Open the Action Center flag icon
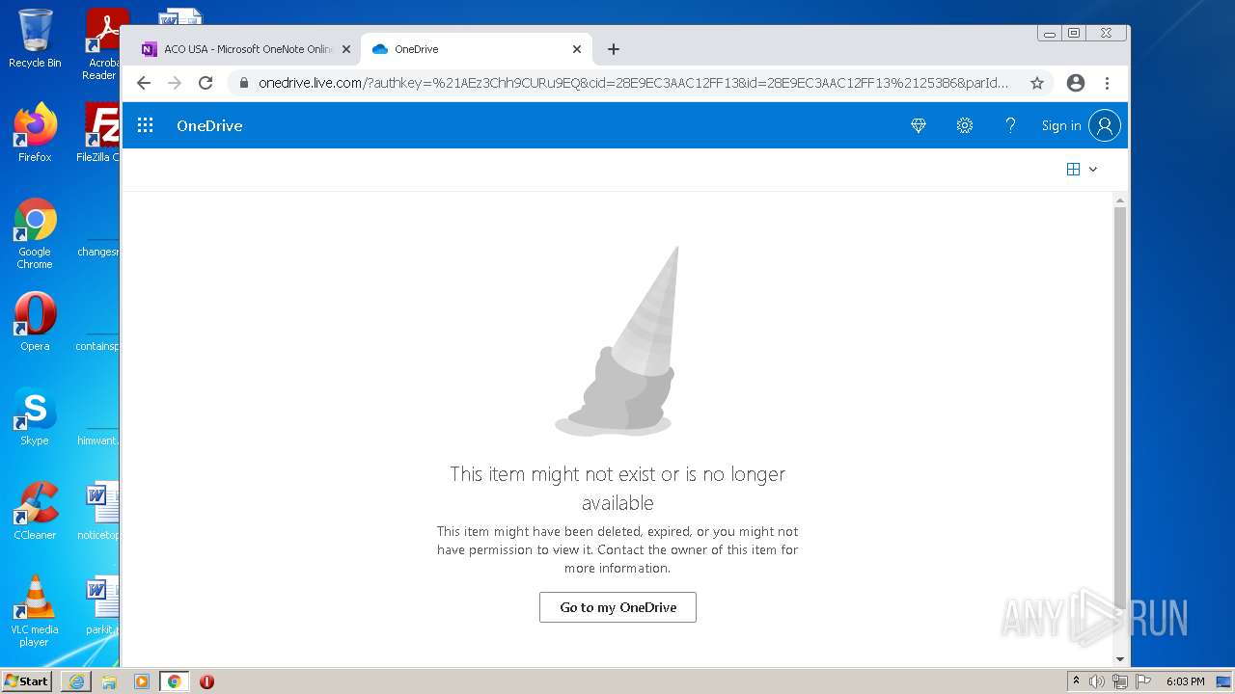1235x694 pixels. 1143,681
